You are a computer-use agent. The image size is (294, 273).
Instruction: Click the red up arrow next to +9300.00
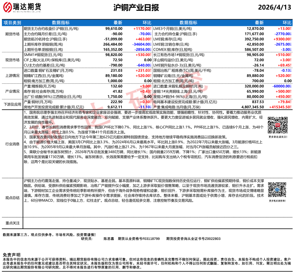(291, 39)
